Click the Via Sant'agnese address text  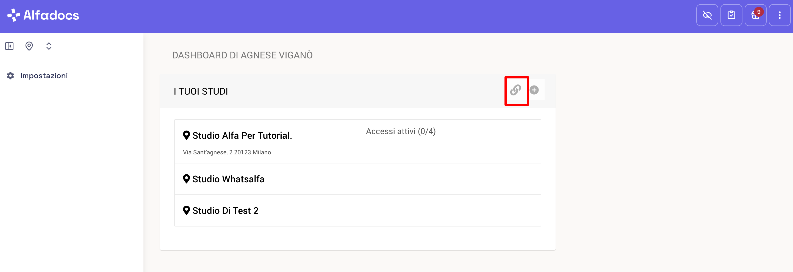click(x=227, y=152)
